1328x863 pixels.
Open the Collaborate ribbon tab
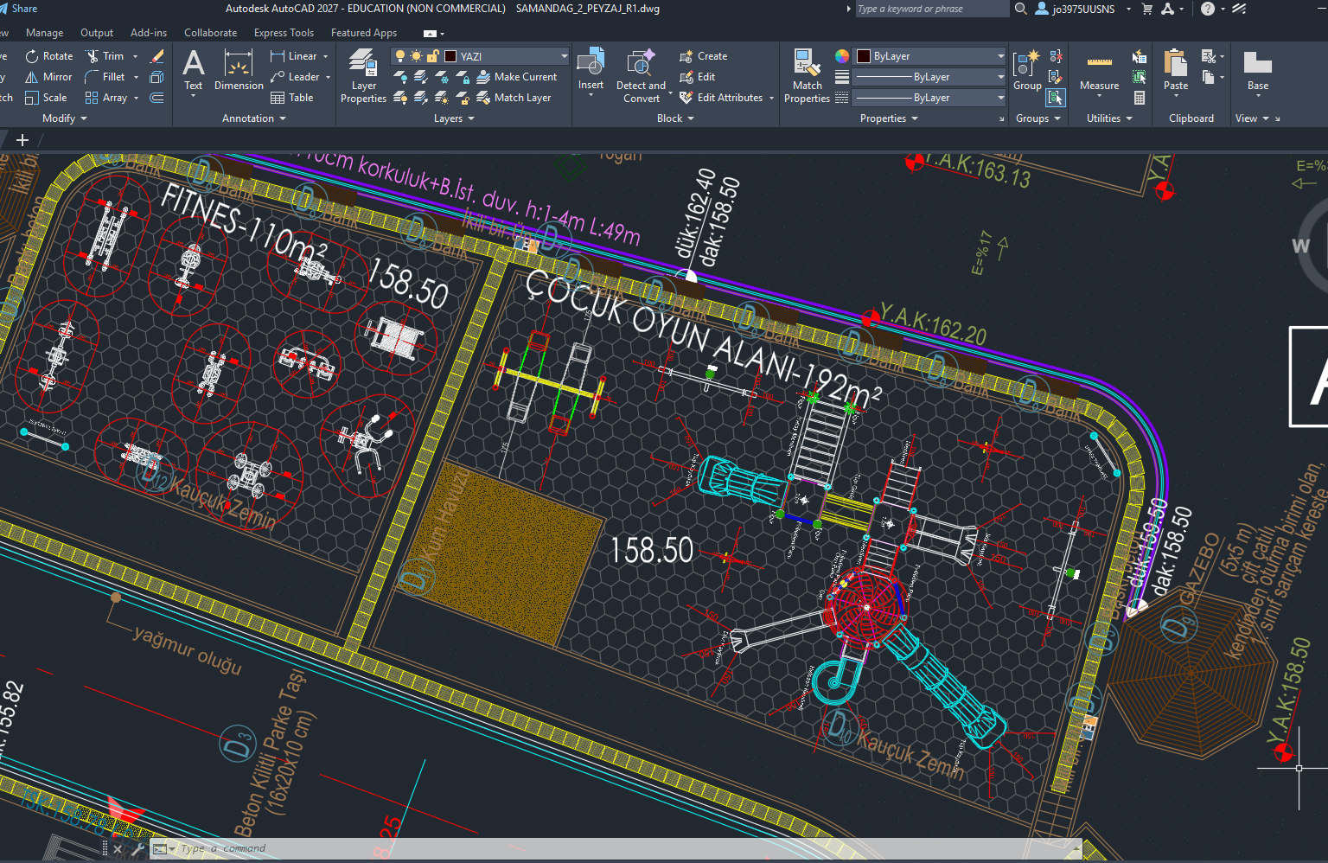210,33
